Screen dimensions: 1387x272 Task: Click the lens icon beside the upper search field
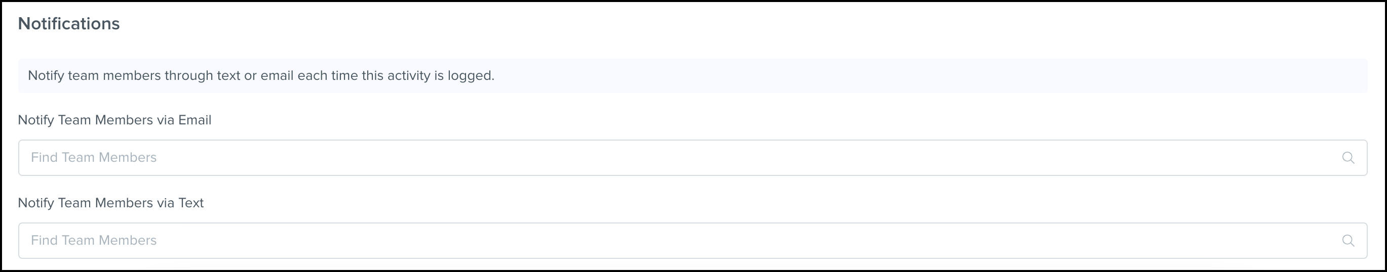(1347, 158)
